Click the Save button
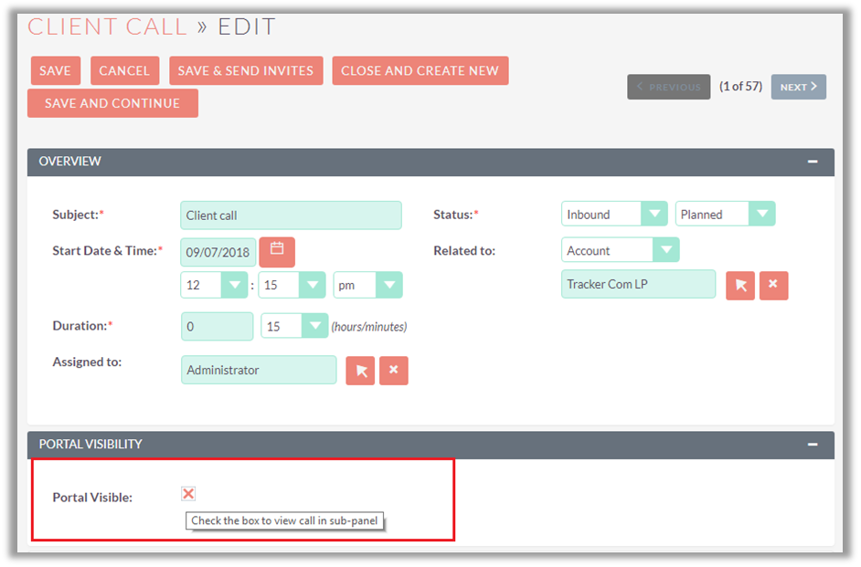 click(56, 71)
